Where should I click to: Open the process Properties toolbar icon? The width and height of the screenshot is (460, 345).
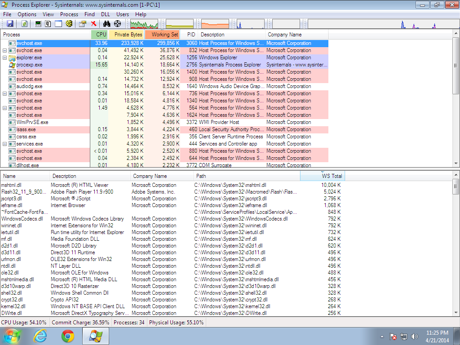[83, 24]
